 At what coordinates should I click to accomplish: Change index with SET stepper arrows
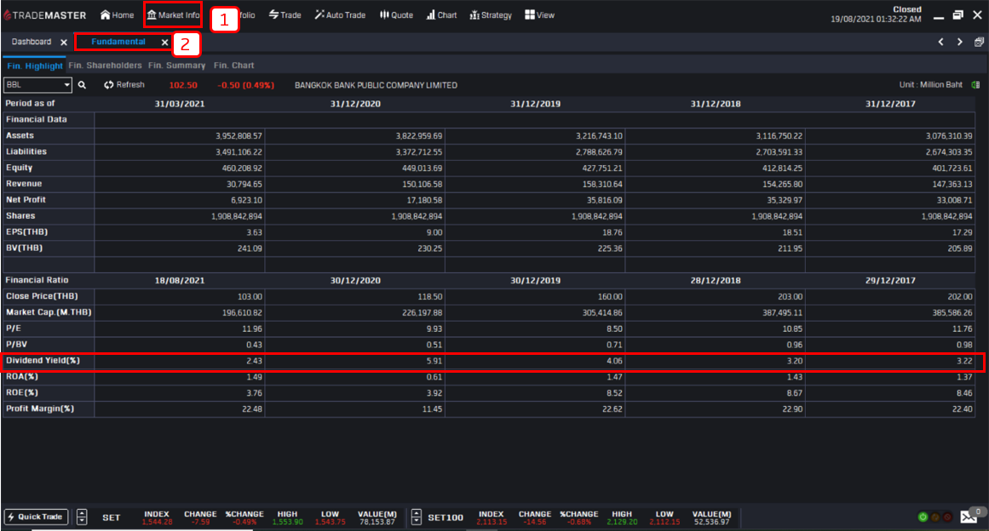pos(82,517)
